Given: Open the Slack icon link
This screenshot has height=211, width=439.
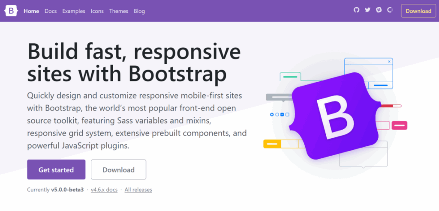Looking at the screenshot, I should click(x=379, y=10).
